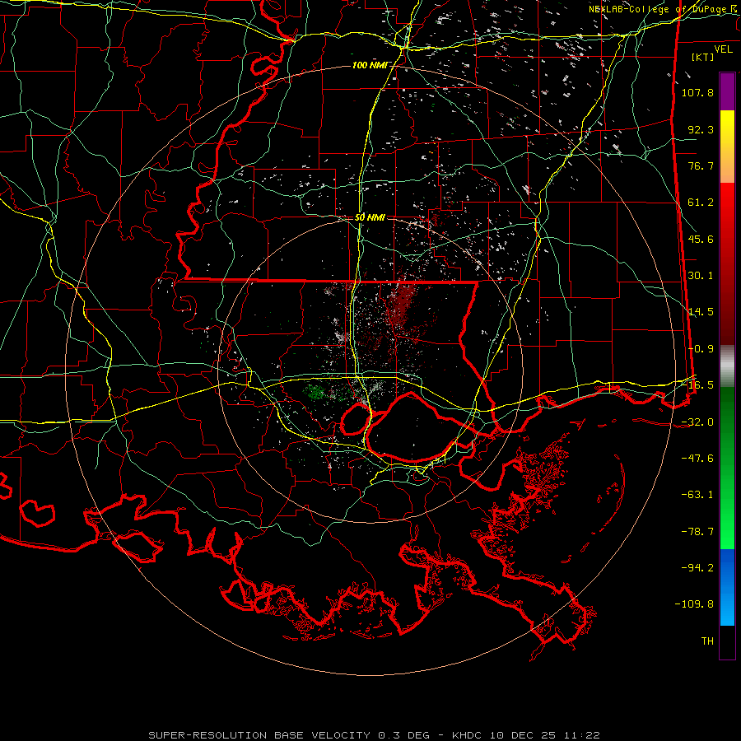Screen dimensions: 741x741
Task: Click the purple top segment of velocity scale
Action: (727, 91)
